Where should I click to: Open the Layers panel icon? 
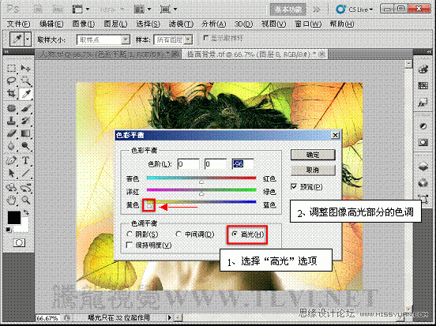(x=423, y=167)
